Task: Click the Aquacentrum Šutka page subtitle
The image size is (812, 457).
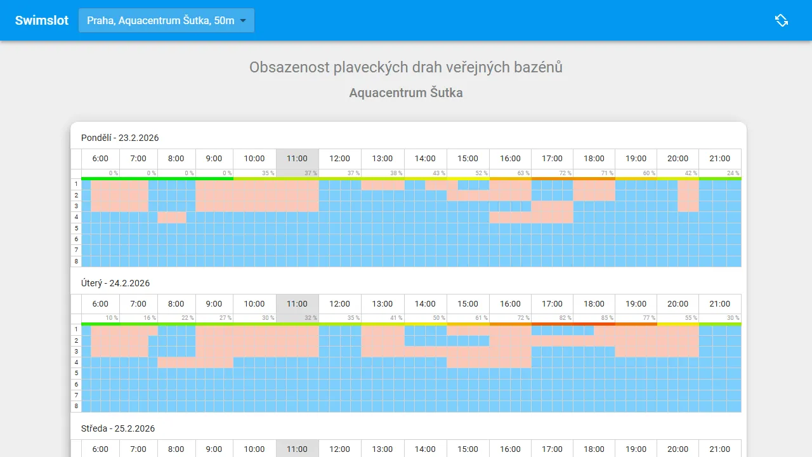Action: (405, 93)
